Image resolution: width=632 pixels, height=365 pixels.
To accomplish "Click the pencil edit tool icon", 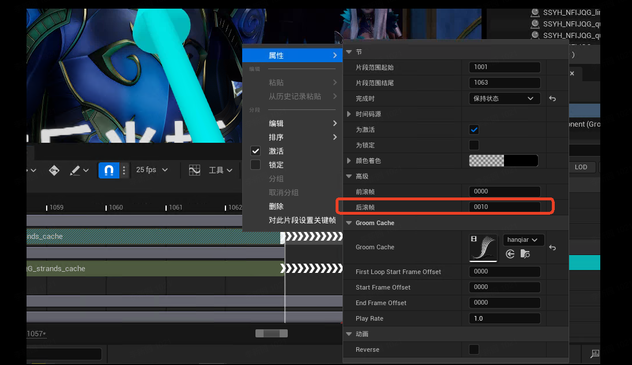I will (75, 170).
